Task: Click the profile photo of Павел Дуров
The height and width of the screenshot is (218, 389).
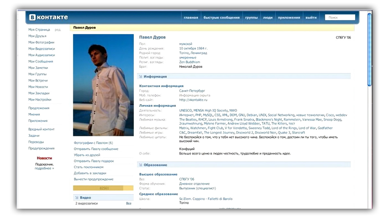Action: 103,85
